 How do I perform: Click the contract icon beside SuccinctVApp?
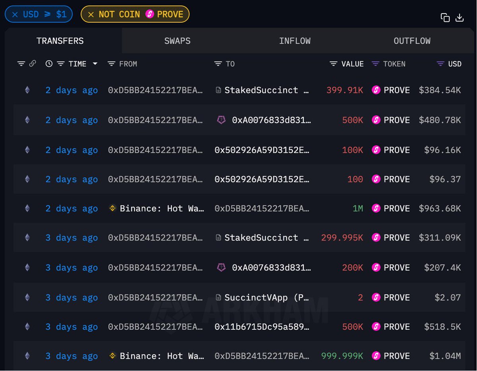point(218,298)
